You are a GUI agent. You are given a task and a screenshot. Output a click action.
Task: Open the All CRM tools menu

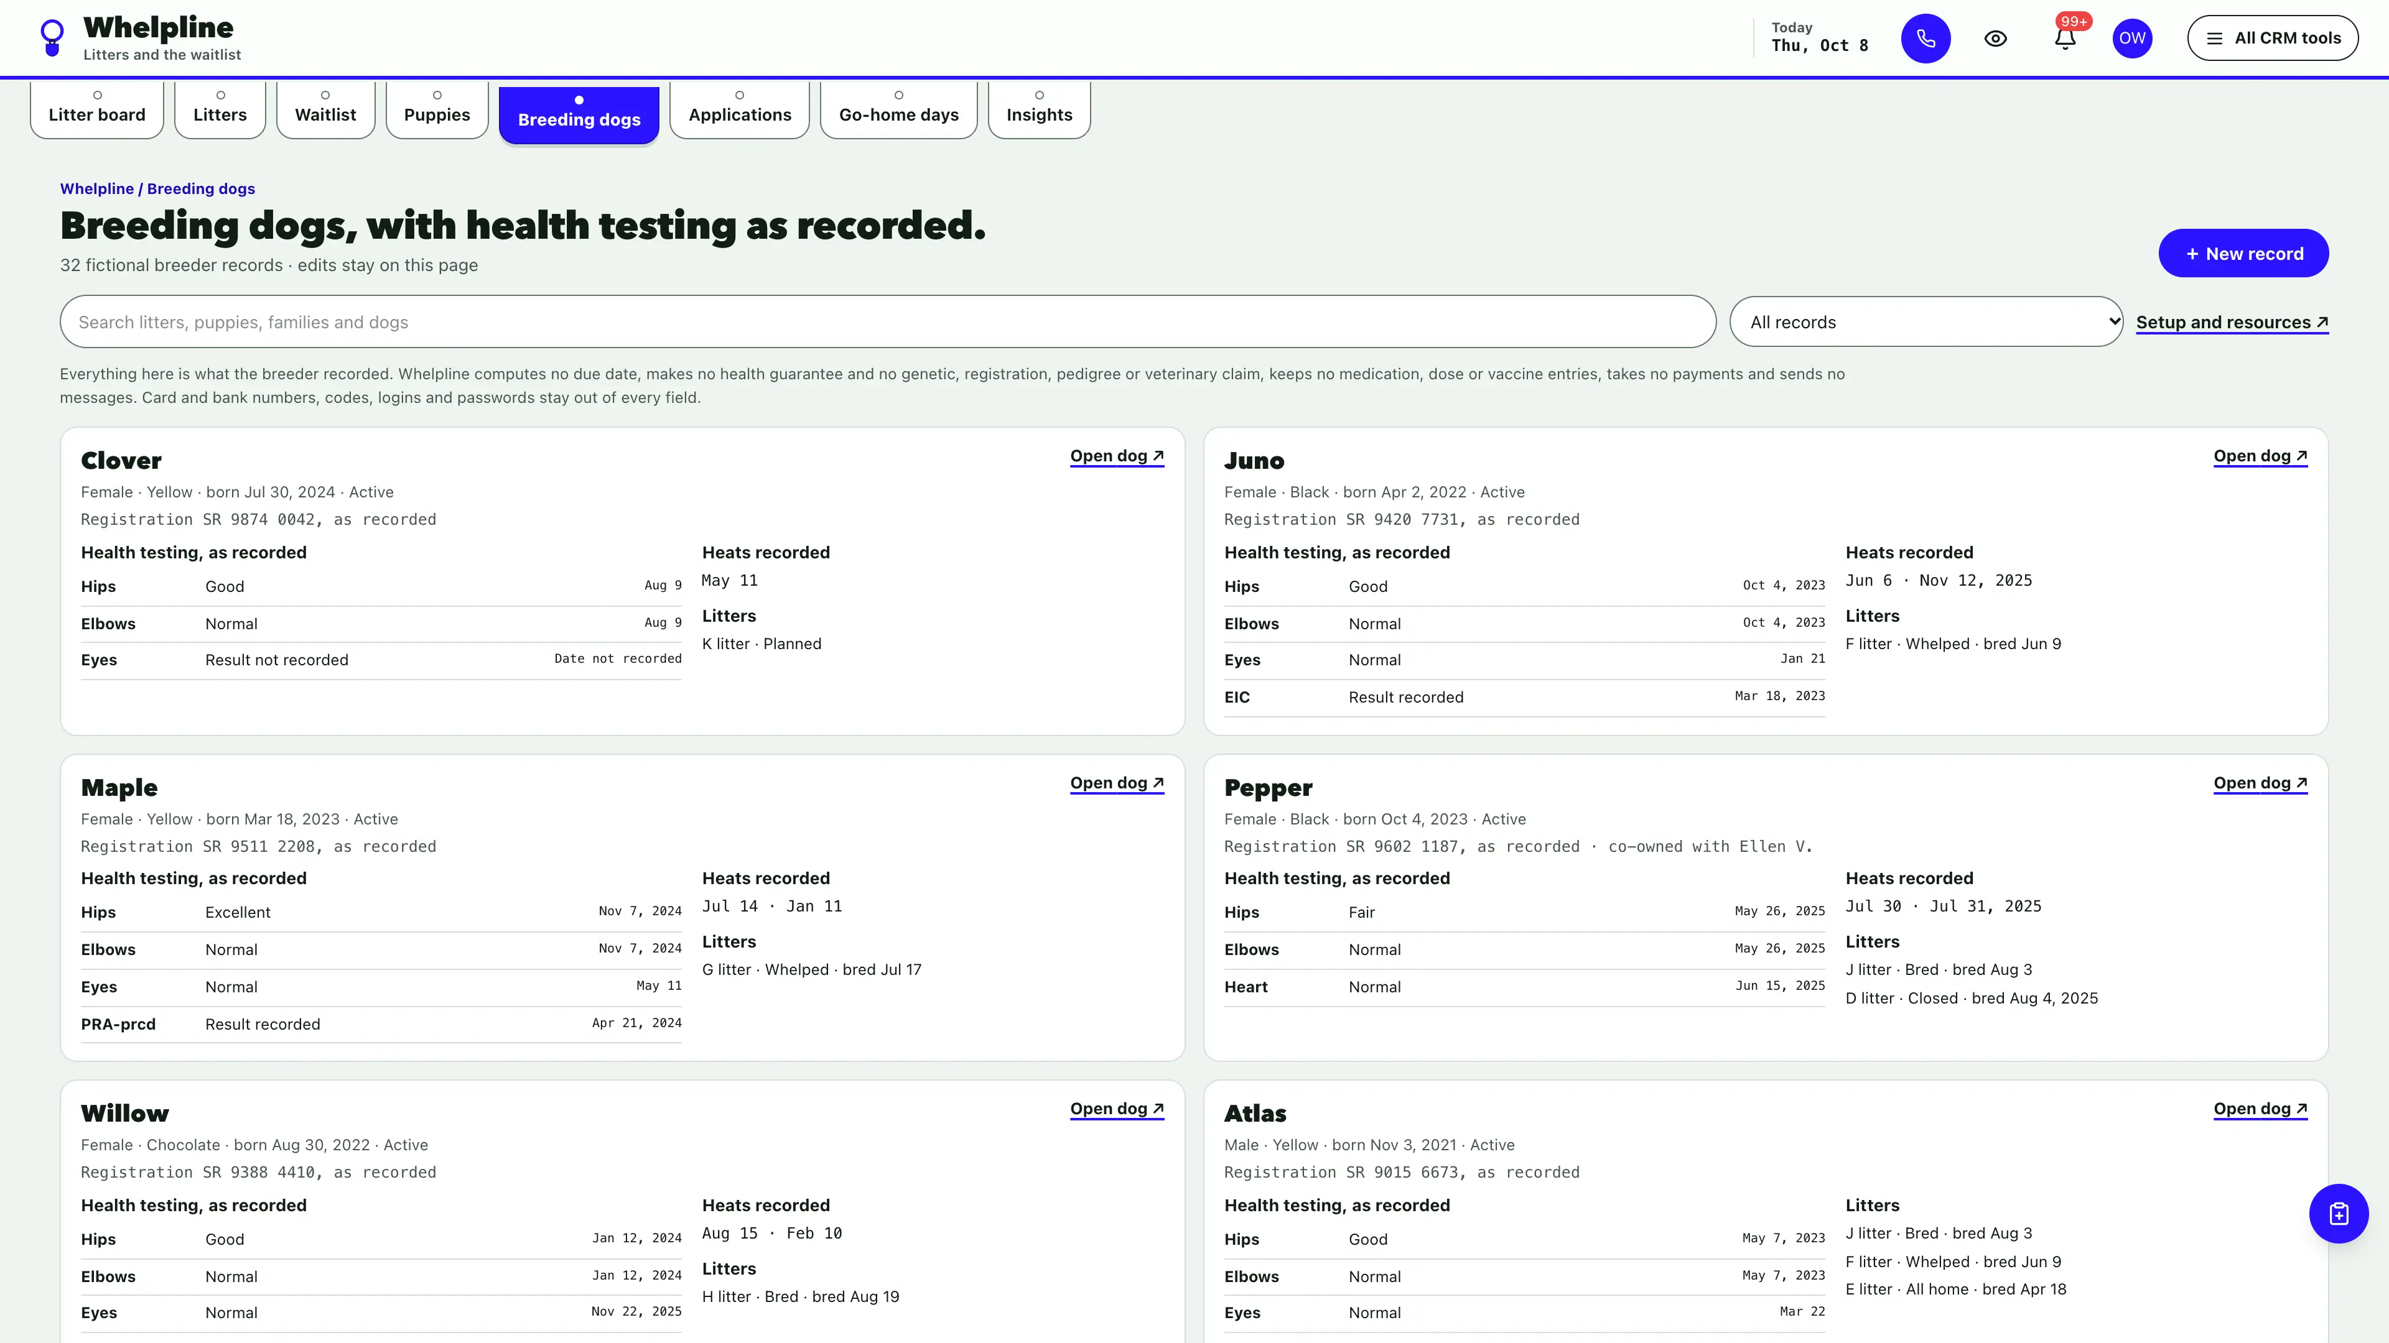[2272, 38]
